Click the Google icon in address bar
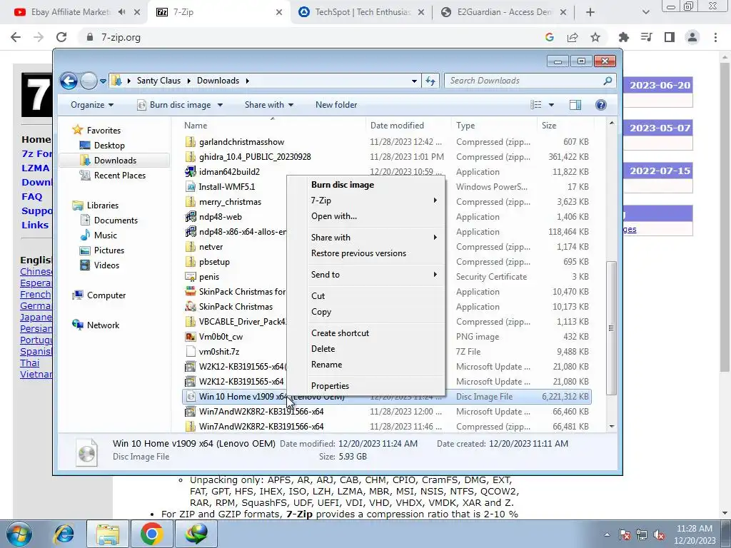The width and height of the screenshot is (731, 548). point(550,37)
